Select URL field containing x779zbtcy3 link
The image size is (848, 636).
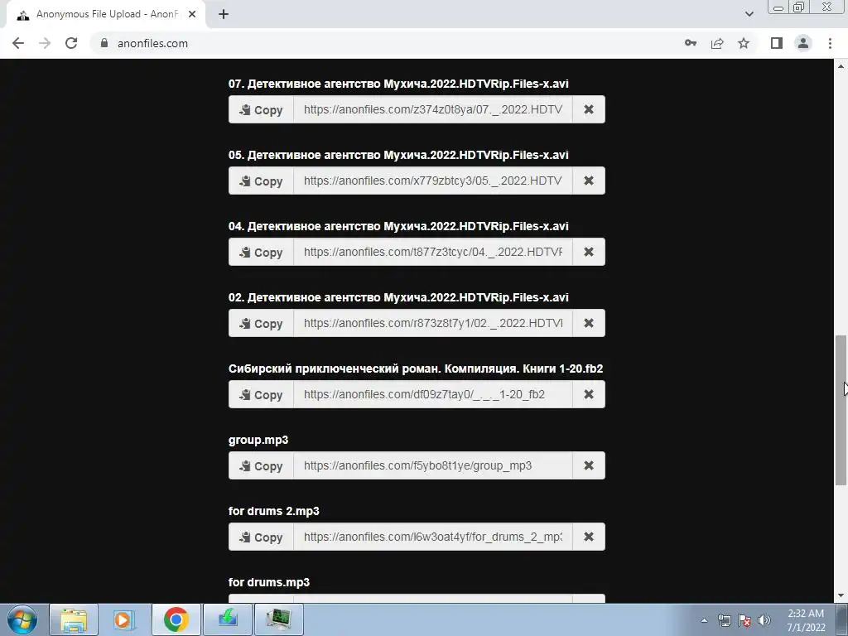coord(433,181)
